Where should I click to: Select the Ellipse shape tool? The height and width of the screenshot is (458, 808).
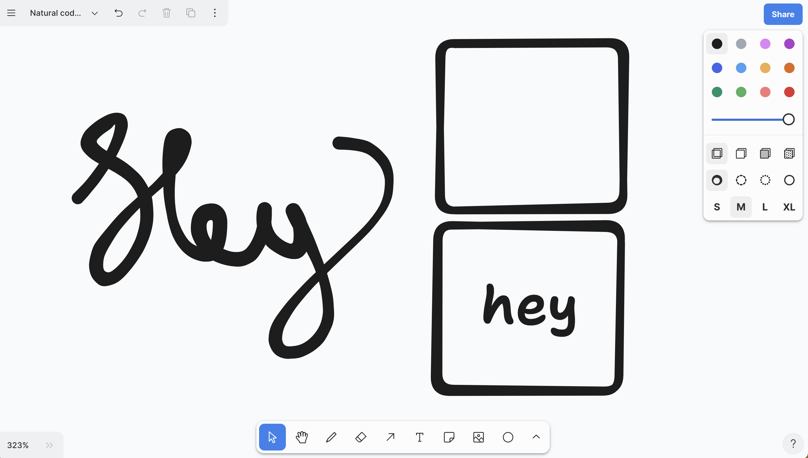click(508, 437)
